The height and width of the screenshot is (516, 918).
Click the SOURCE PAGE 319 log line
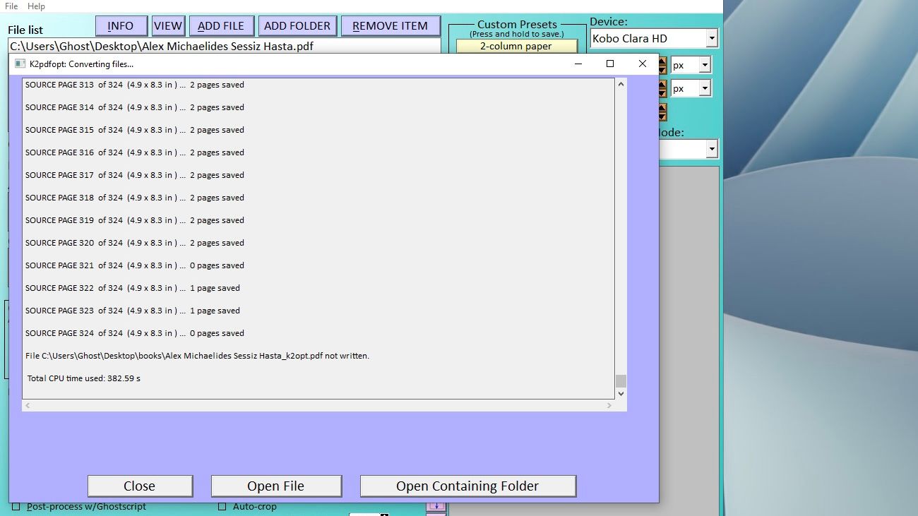pyautogui.click(x=135, y=220)
